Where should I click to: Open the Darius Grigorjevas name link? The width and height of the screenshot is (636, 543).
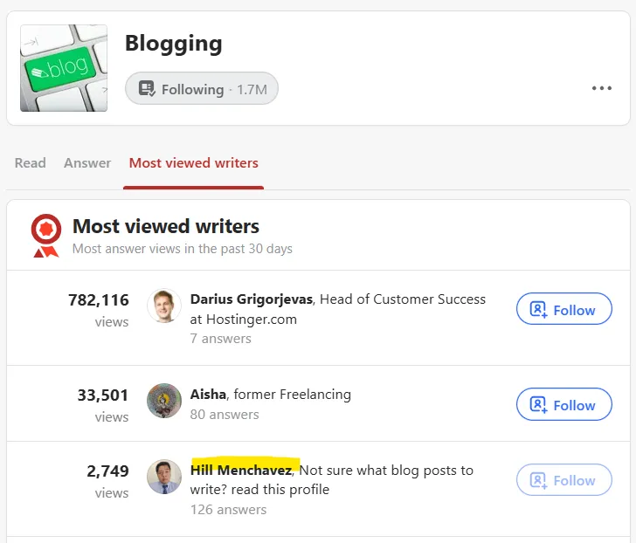(x=252, y=299)
